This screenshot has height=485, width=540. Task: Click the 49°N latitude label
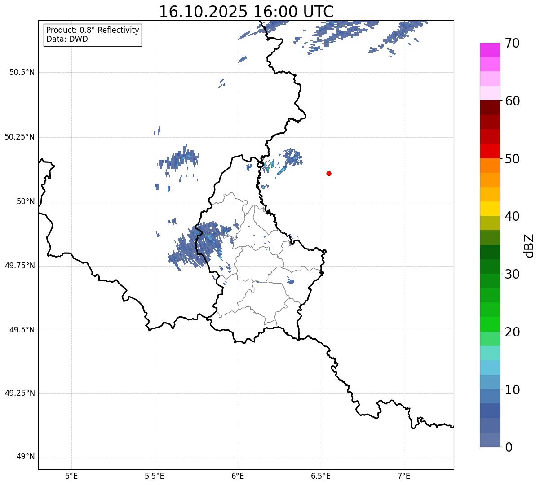(26, 457)
